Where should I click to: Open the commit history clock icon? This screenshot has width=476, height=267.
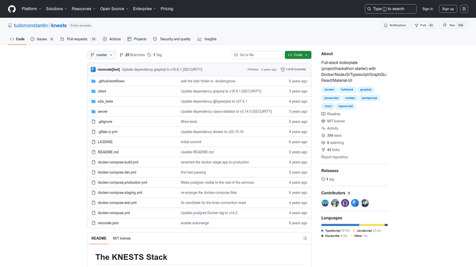283,69
